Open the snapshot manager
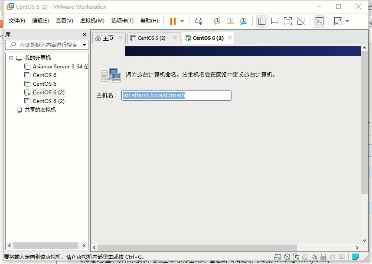This screenshot has width=372, height=264. (x=243, y=21)
